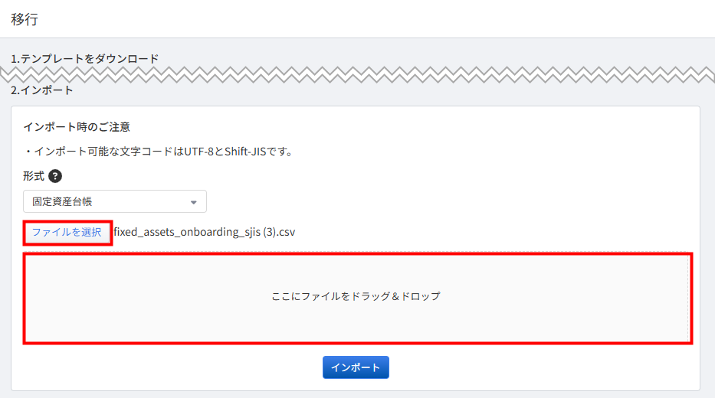Click the dropdown arrow in the 形式 selector
The image size is (715, 398).
pyautogui.click(x=193, y=202)
